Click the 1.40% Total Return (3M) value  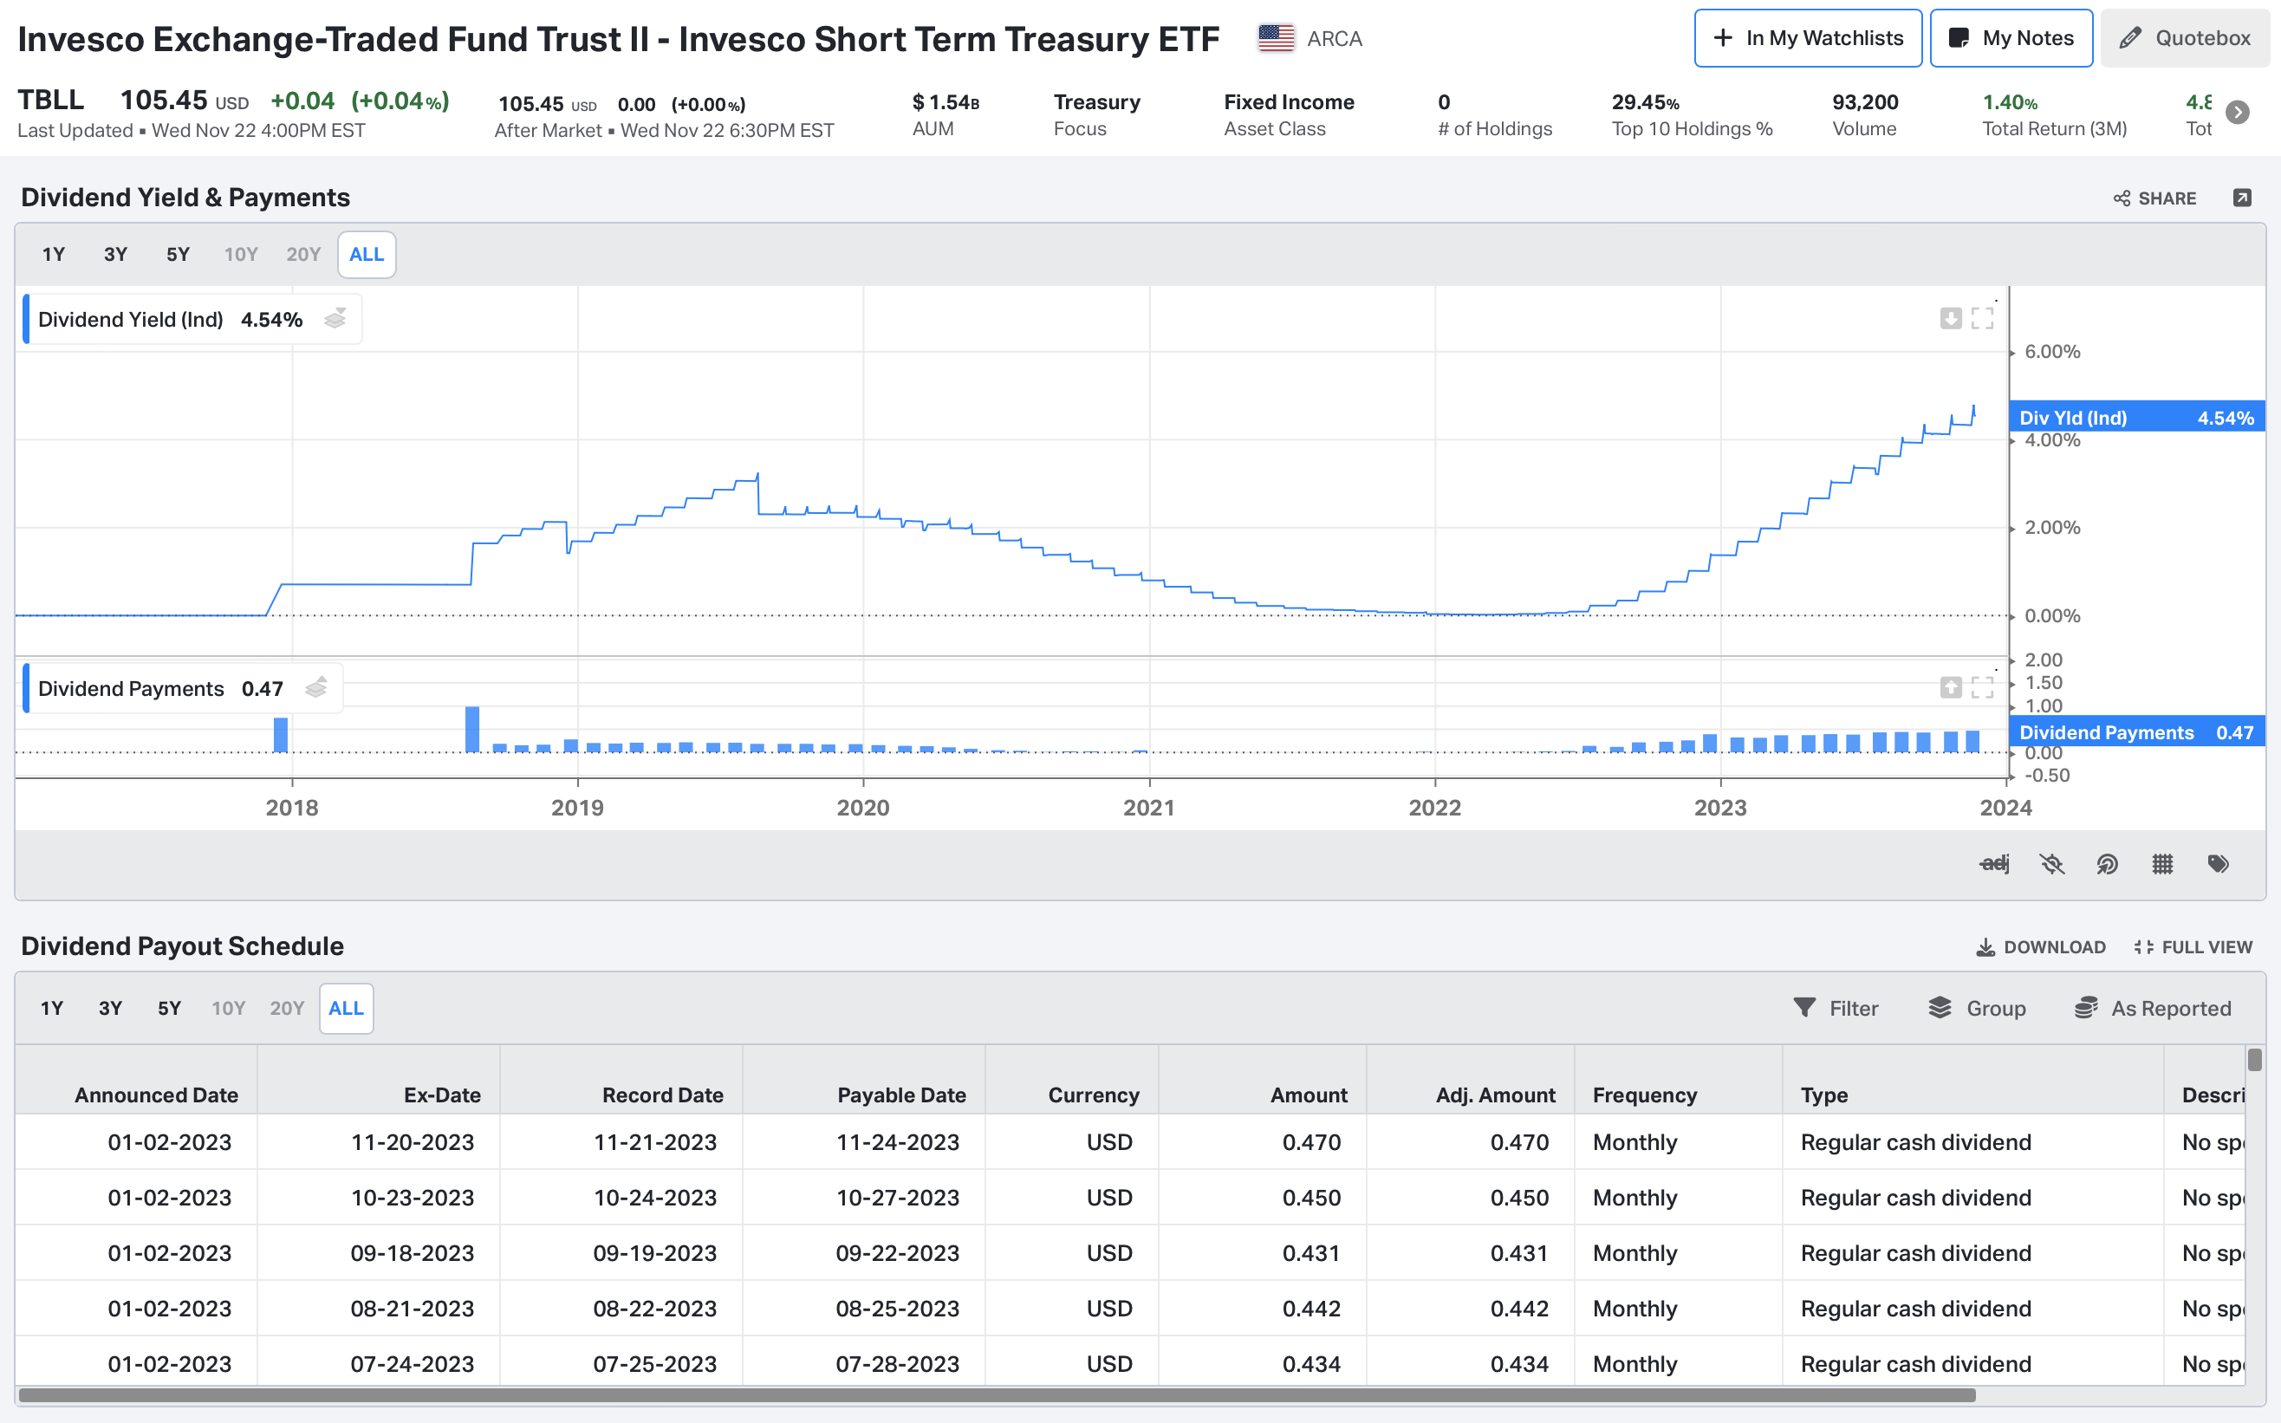tap(2010, 101)
